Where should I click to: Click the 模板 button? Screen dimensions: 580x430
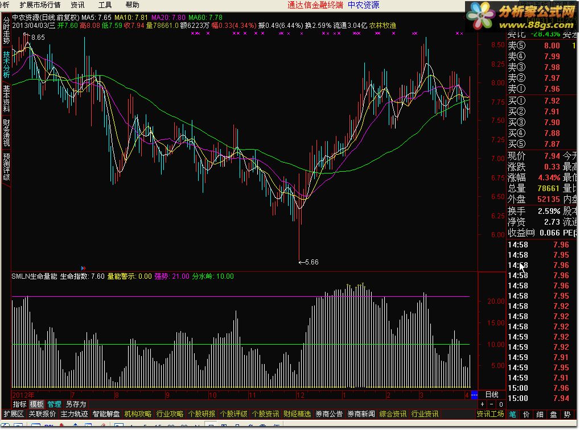coord(36,404)
